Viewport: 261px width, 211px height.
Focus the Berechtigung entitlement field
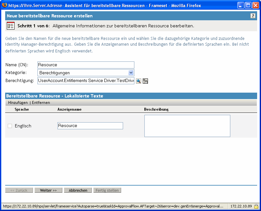click(x=86, y=81)
